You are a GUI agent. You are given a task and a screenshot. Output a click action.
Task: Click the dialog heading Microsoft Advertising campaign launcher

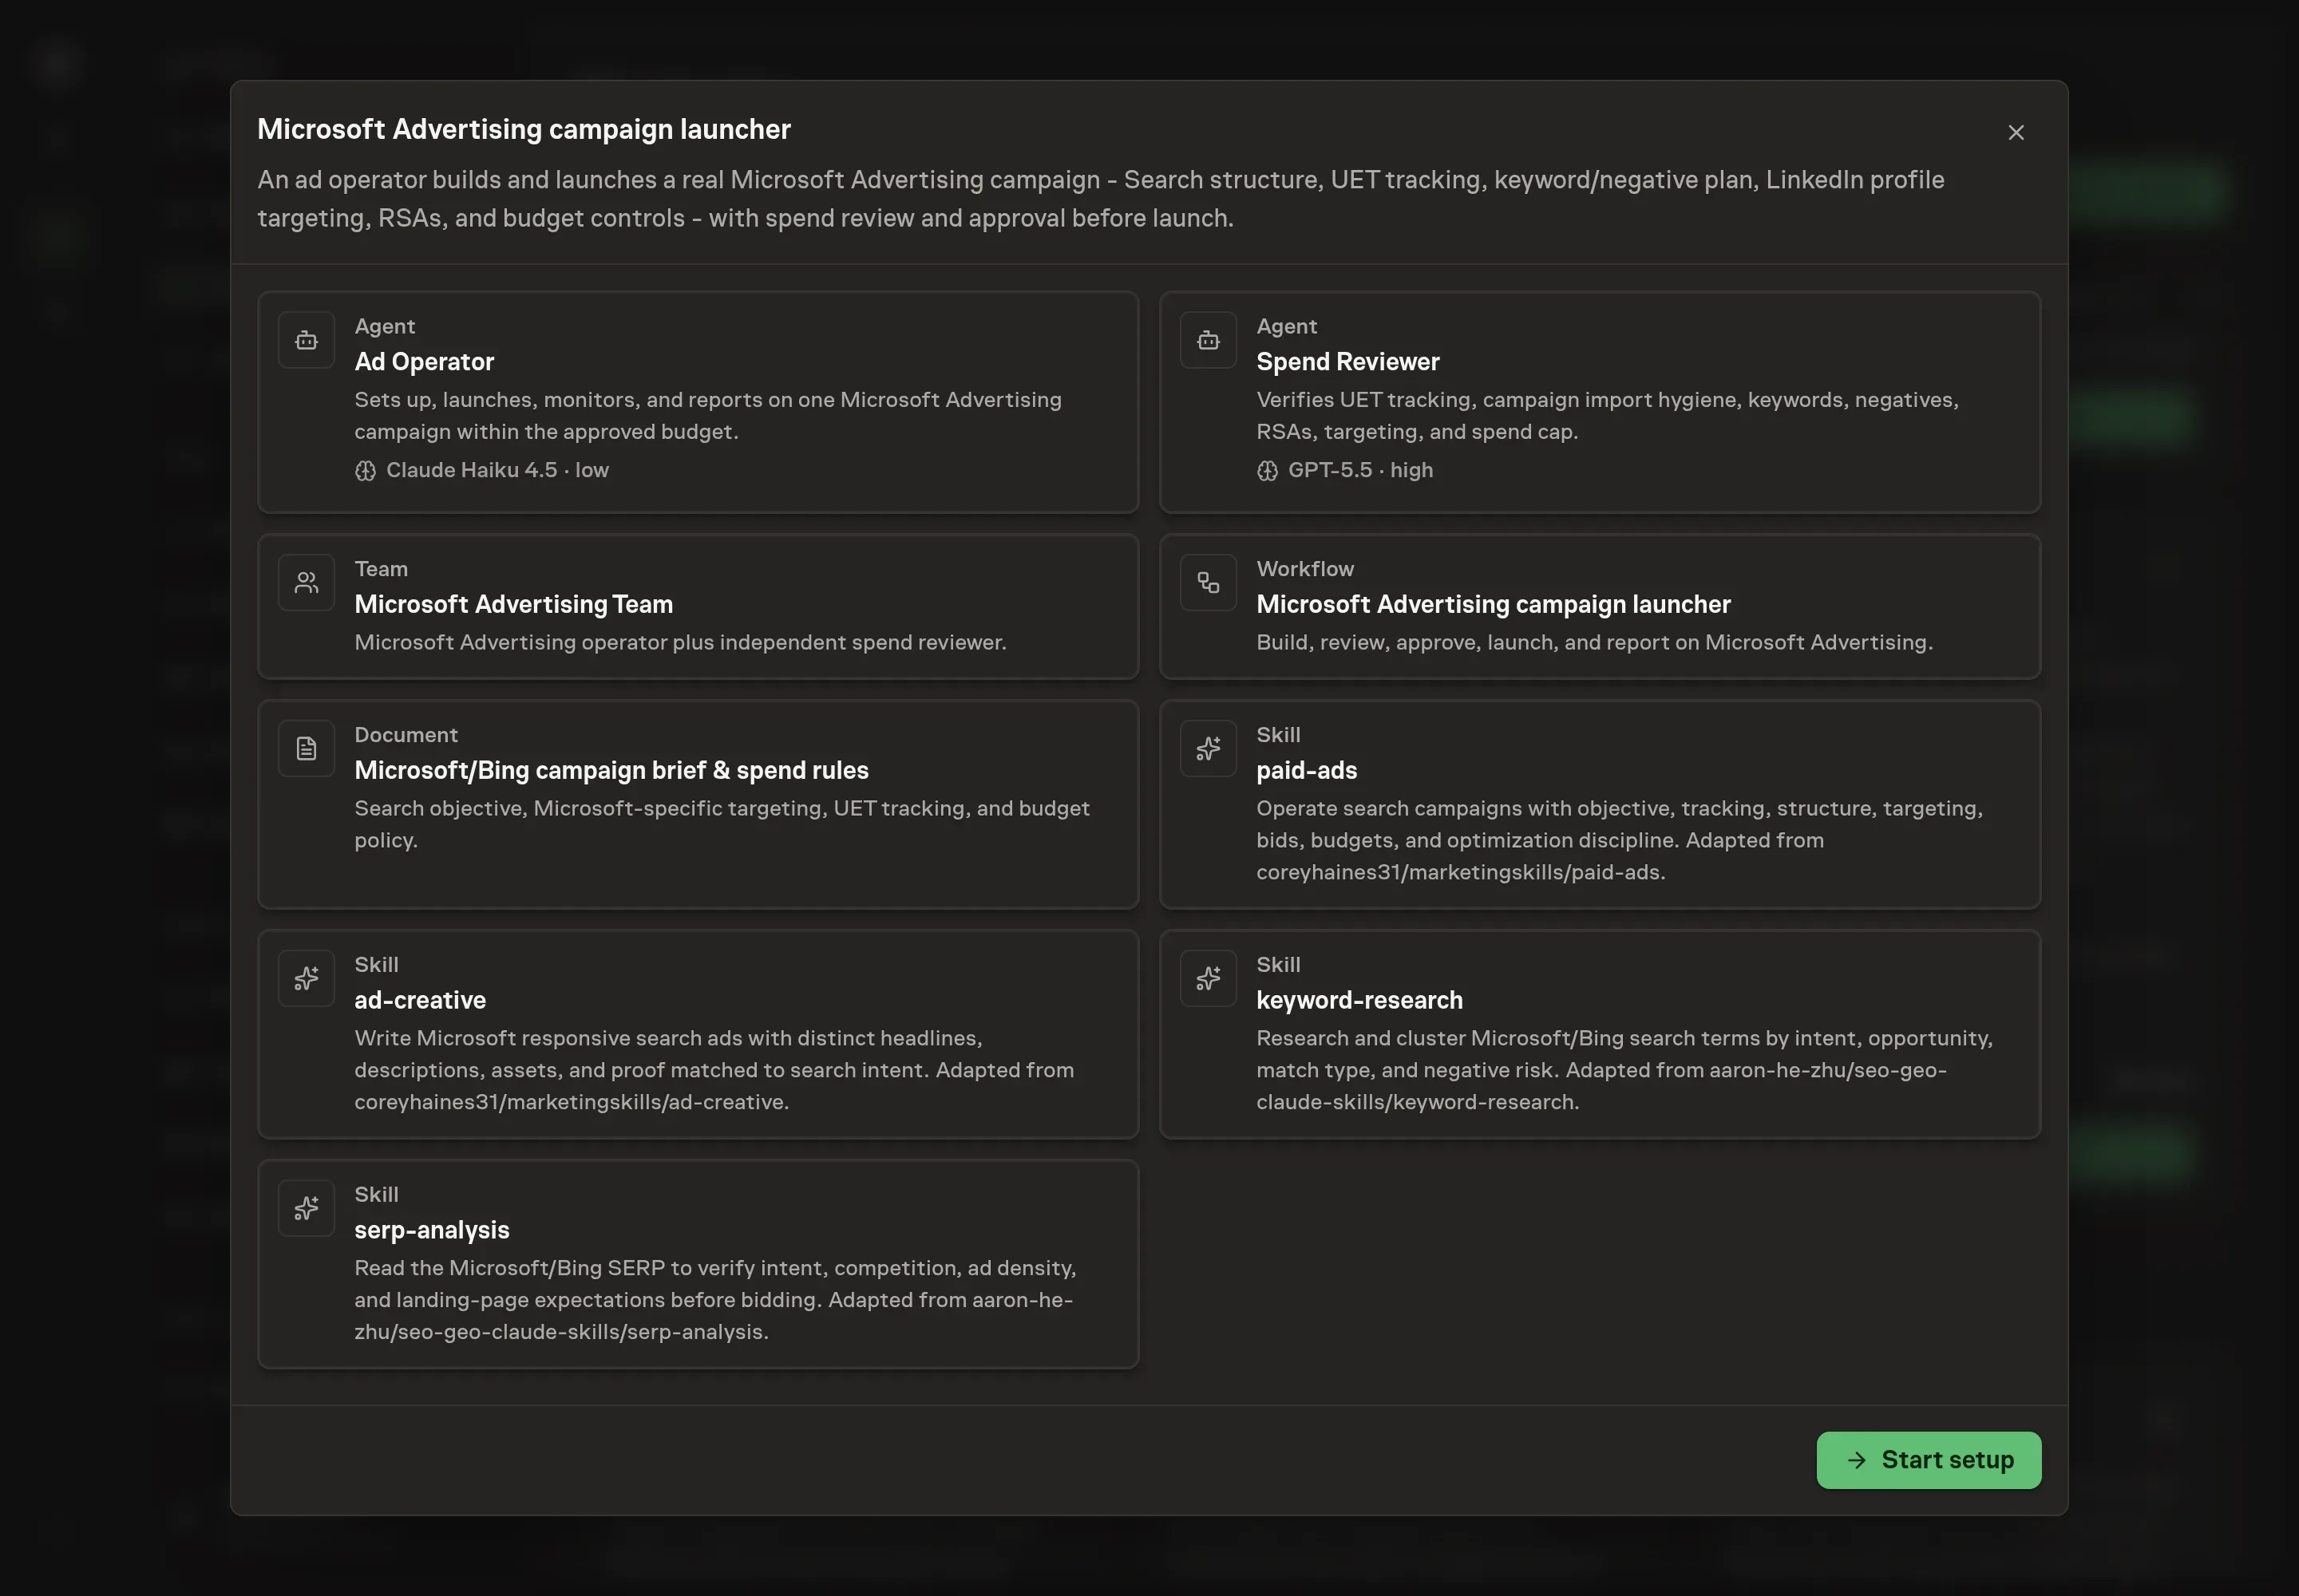[x=524, y=129]
